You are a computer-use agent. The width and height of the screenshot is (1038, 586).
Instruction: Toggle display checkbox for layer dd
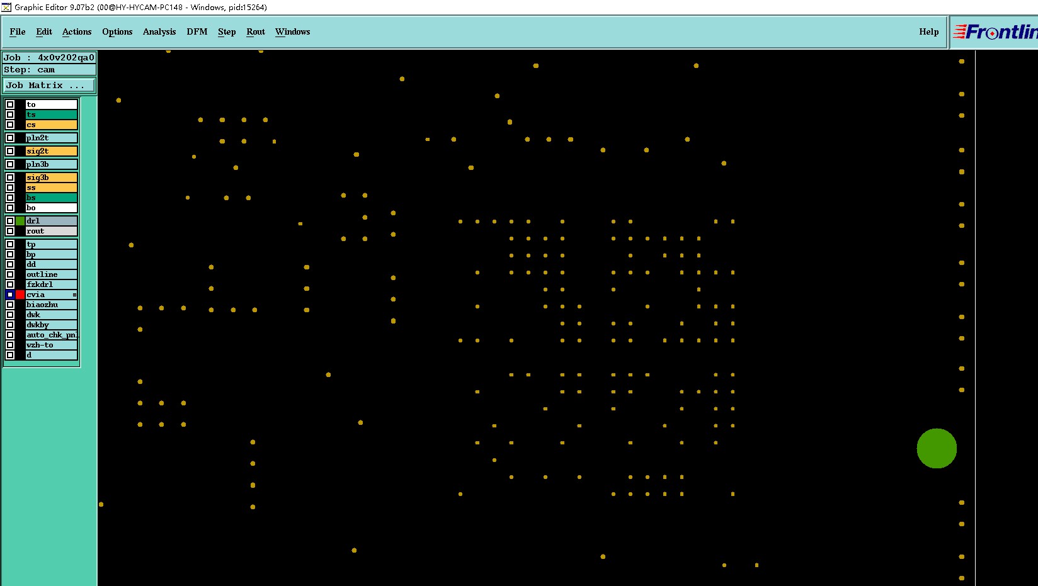[x=10, y=264]
